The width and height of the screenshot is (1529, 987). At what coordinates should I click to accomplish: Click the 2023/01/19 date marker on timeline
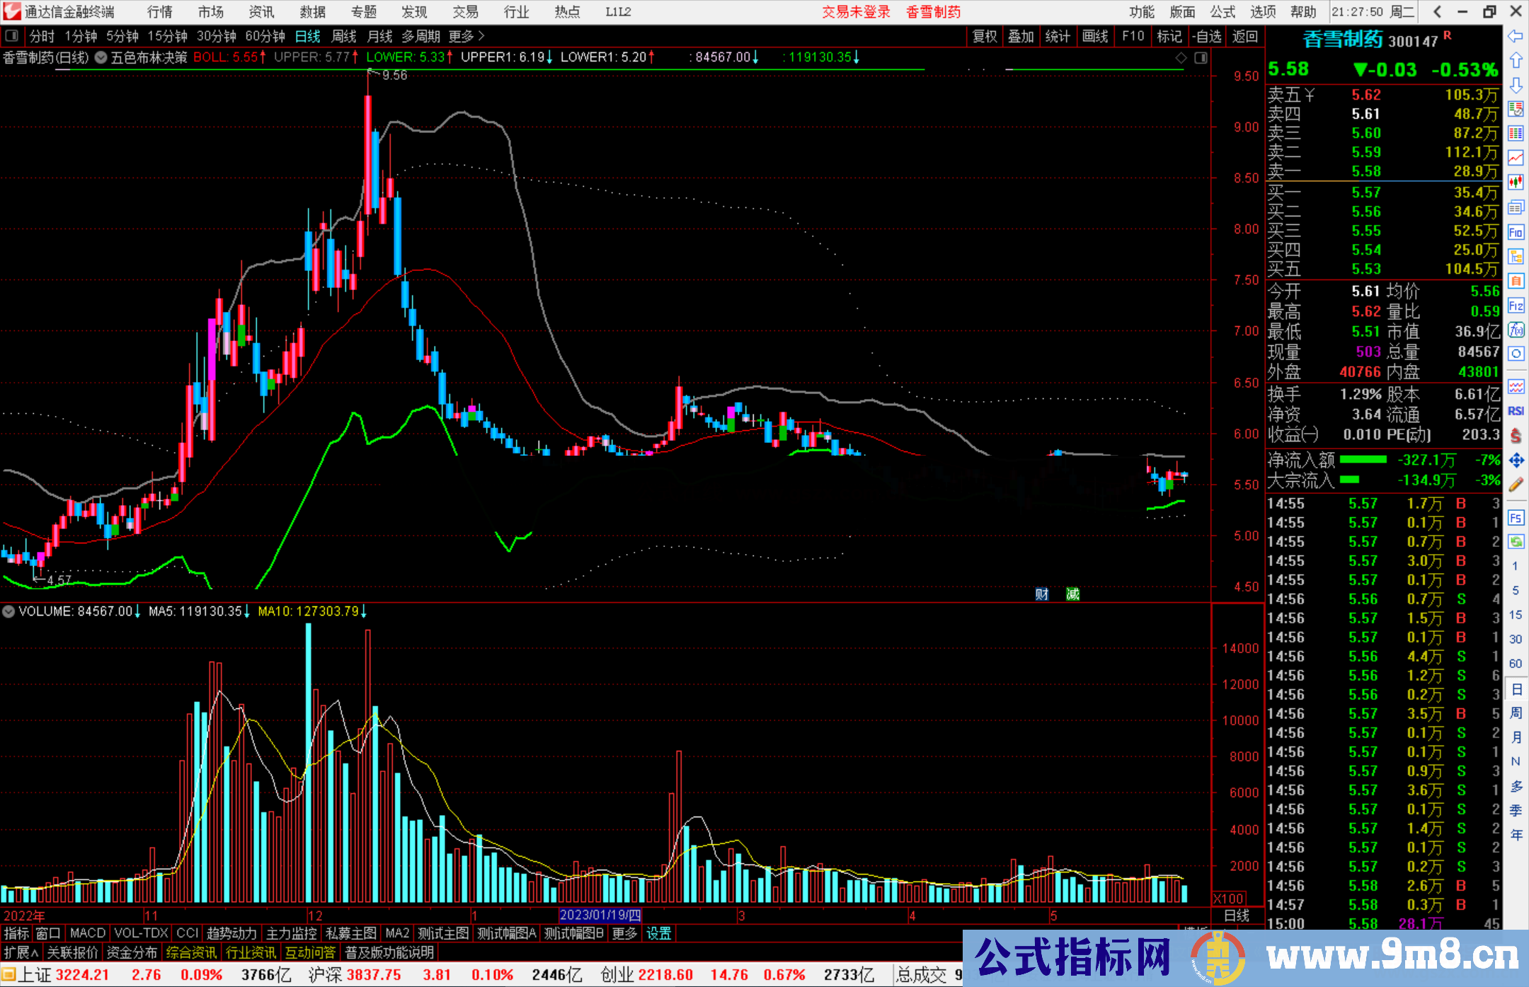600,915
